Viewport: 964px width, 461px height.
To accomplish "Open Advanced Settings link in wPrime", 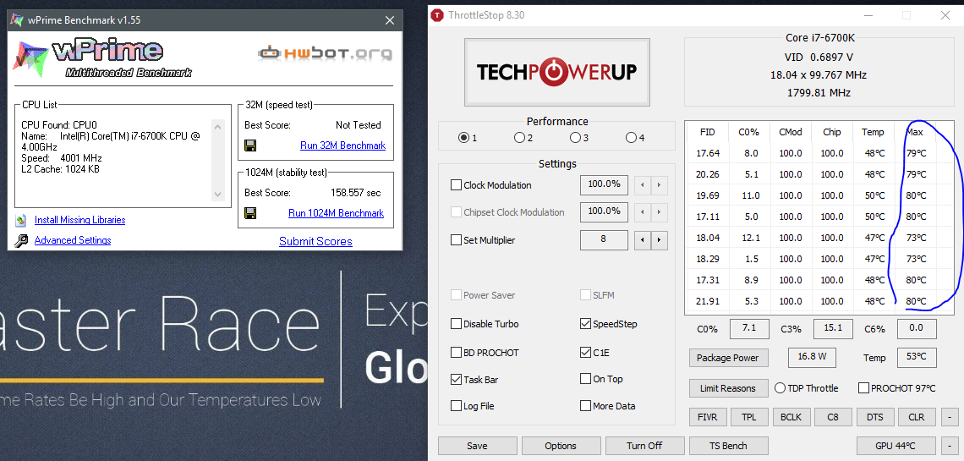I will click(x=73, y=240).
